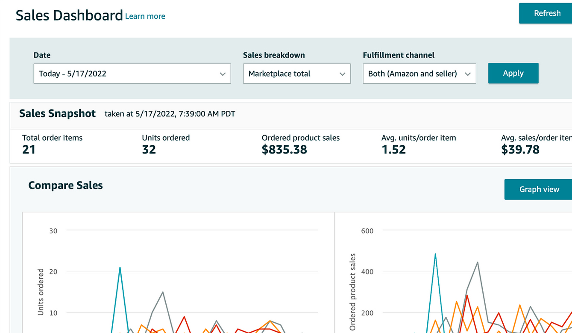The height and width of the screenshot is (333, 572).
Task: Click the teal spike in Ordered product sales chart
Action: click(x=435, y=254)
